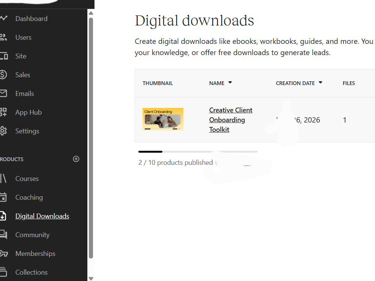This screenshot has height=281, width=375.
Task: Click the 2 / 10 products published text
Action: pyautogui.click(x=175, y=163)
